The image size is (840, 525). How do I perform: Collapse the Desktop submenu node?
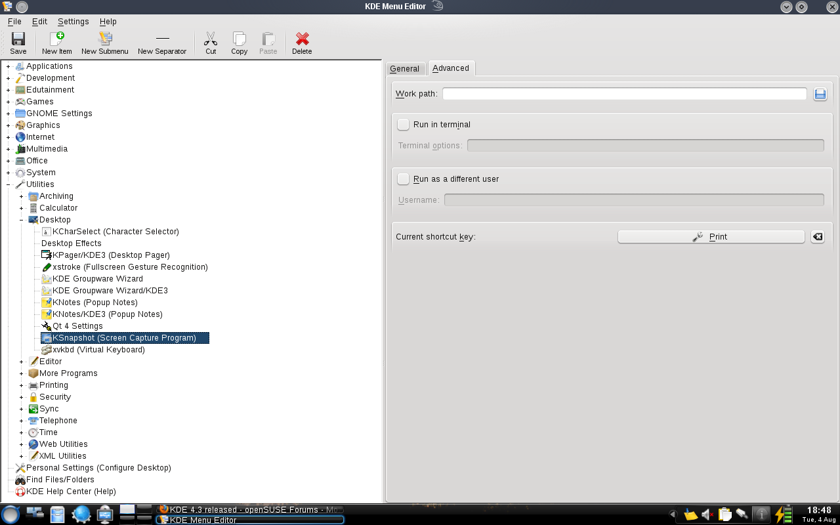pyautogui.click(x=22, y=220)
